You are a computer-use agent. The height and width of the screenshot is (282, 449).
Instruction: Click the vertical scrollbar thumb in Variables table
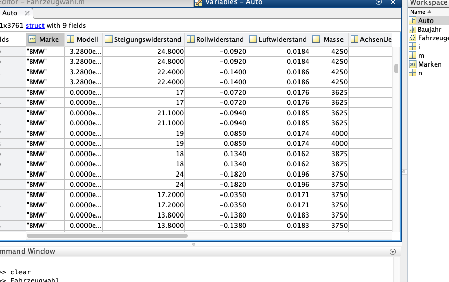pos(396,69)
